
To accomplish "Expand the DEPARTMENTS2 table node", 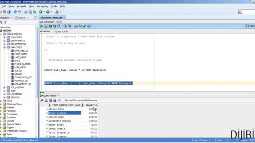I will [4, 44].
